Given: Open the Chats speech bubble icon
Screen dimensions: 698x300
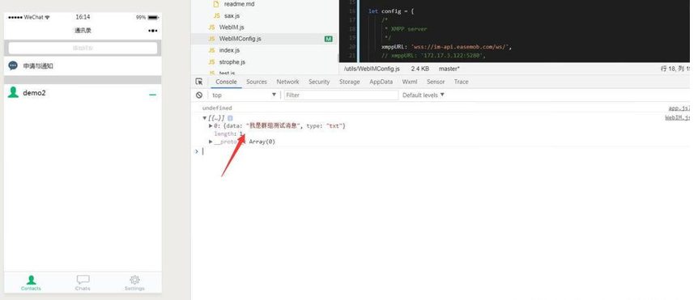Looking at the screenshot, I should (x=83, y=280).
